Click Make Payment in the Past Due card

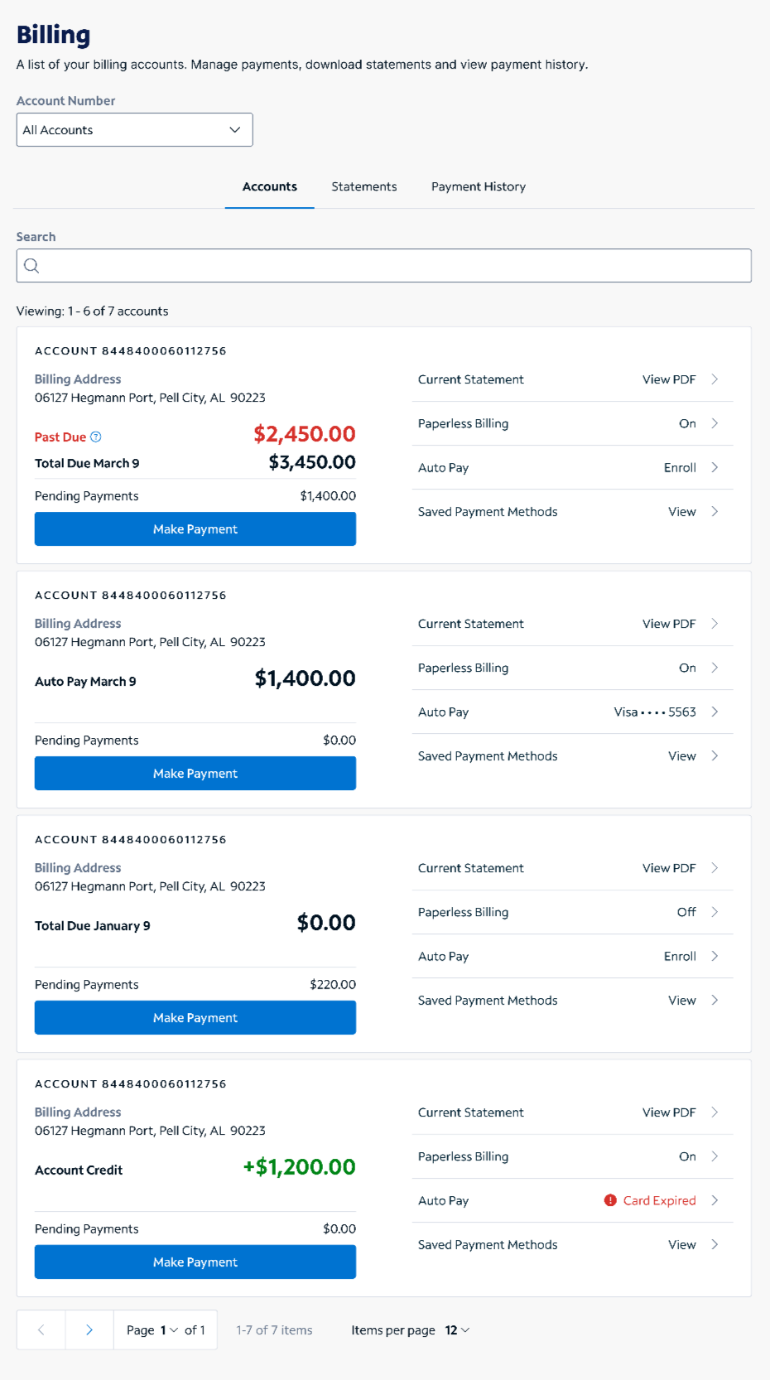pyautogui.click(x=195, y=529)
